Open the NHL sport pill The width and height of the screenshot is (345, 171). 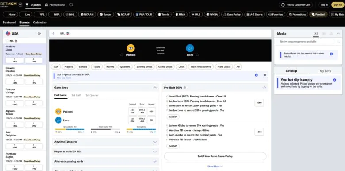coord(70,14)
